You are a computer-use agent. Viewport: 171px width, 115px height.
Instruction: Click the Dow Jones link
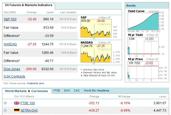point(12,69)
